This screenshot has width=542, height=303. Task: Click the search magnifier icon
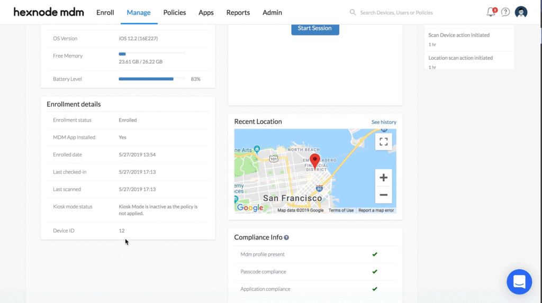[353, 12]
